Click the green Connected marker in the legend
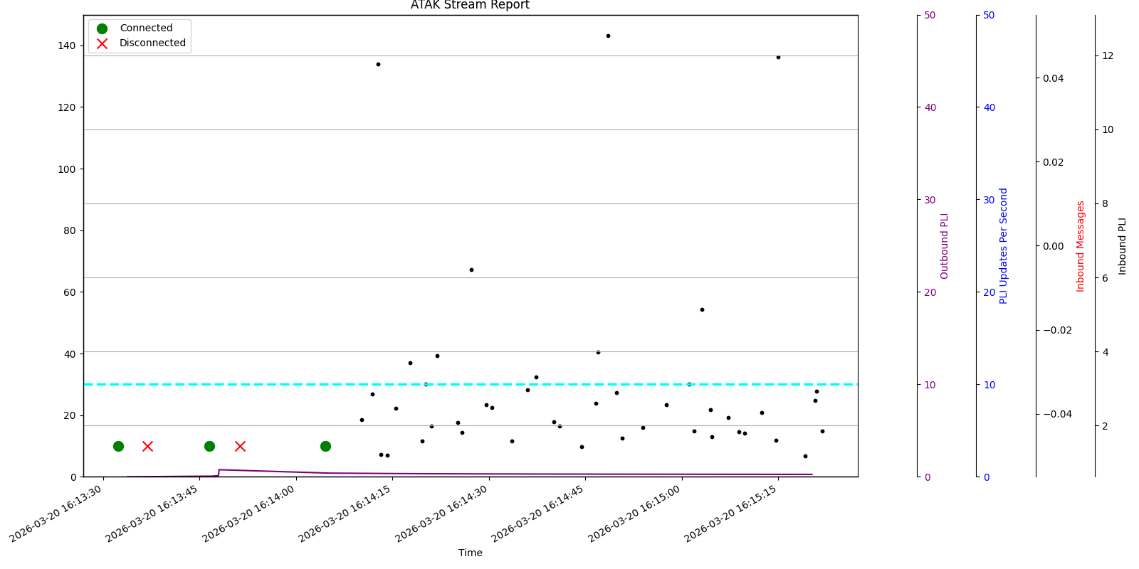 click(x=102, y=28)
